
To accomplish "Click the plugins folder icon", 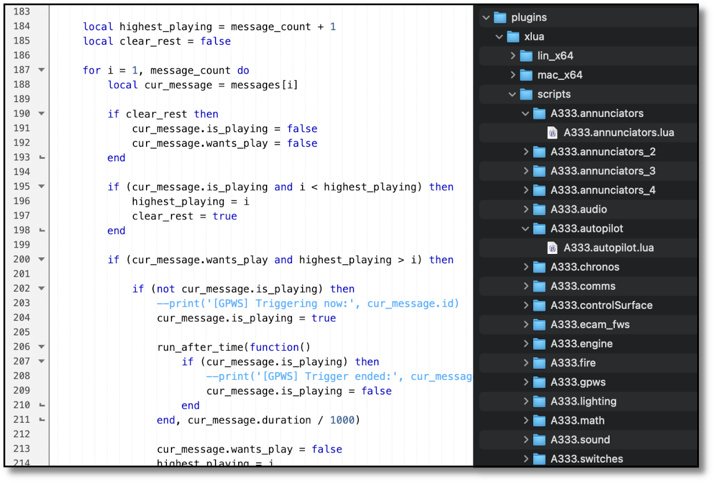I will (x=500, y=17).
